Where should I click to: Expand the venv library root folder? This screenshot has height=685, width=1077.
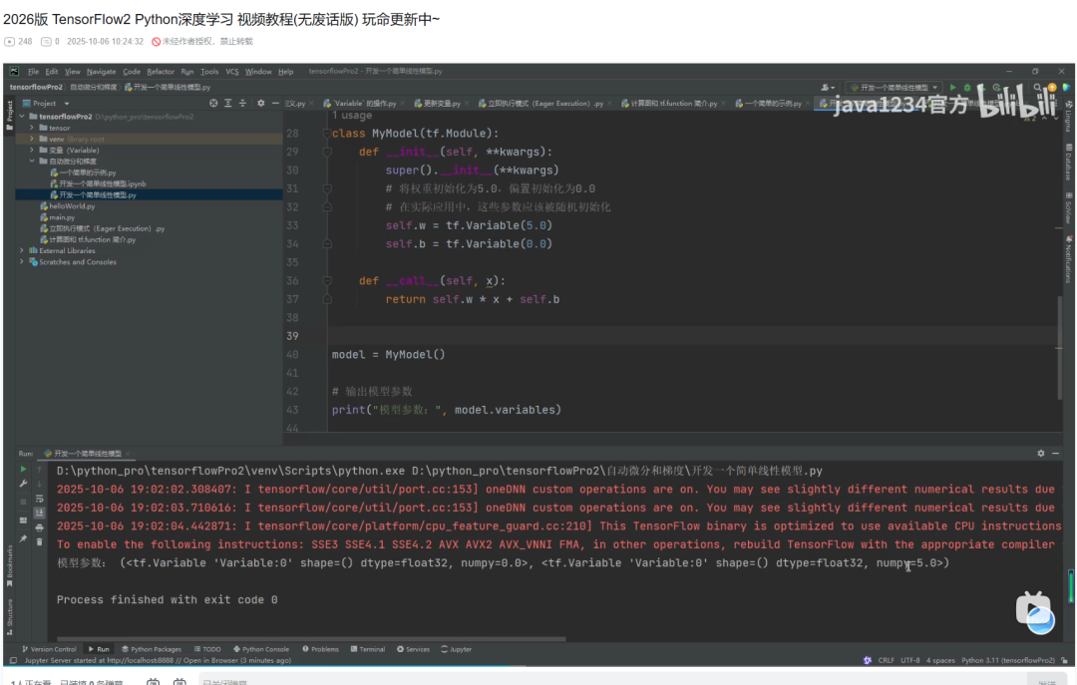(x=32, y=139)
